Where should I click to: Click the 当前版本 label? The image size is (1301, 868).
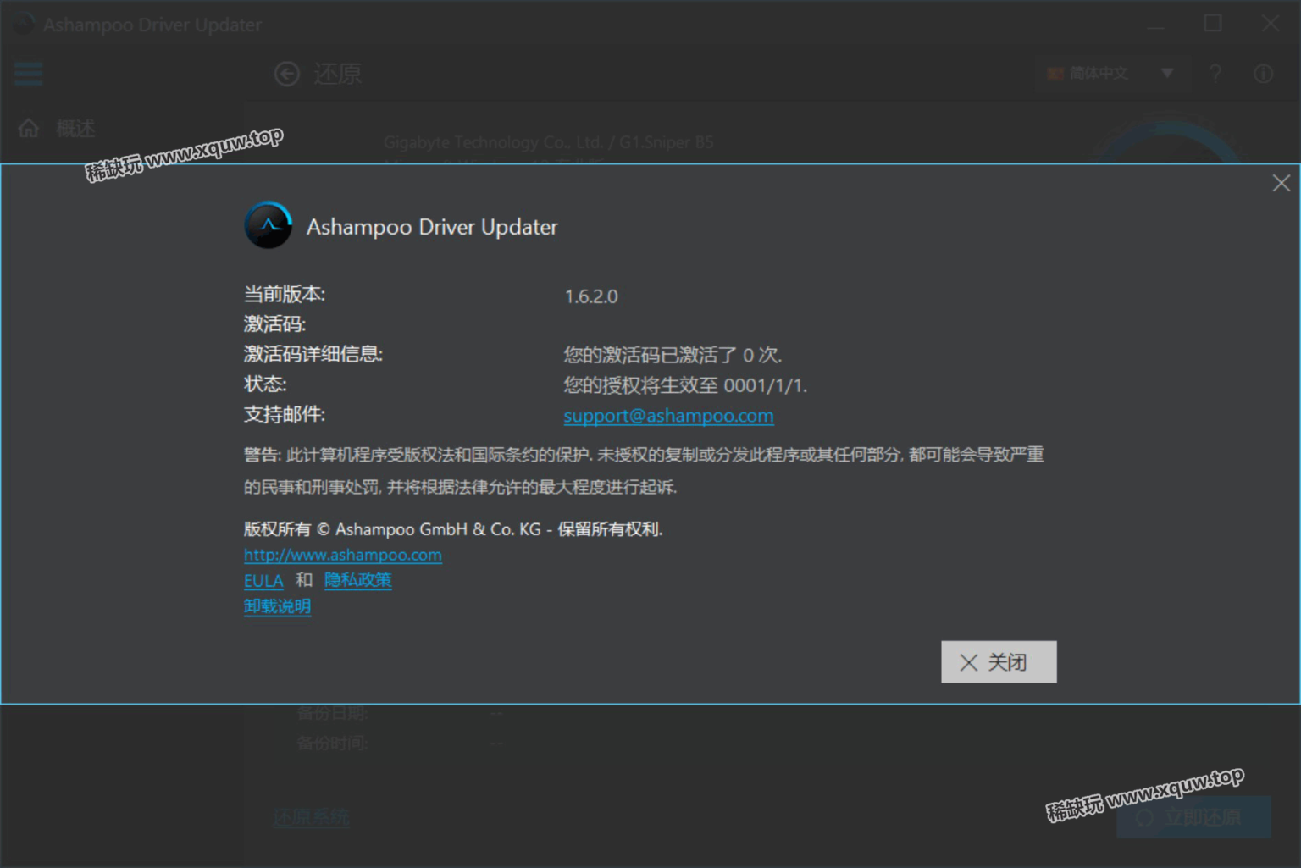point(284,294)
